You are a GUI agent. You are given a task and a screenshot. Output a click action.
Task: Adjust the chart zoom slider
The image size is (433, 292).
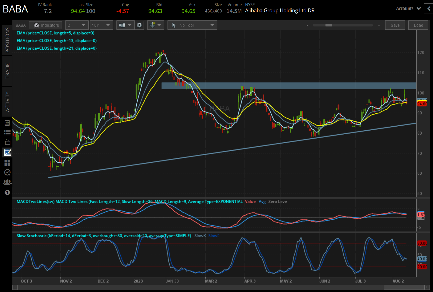(x=329, y=25)
